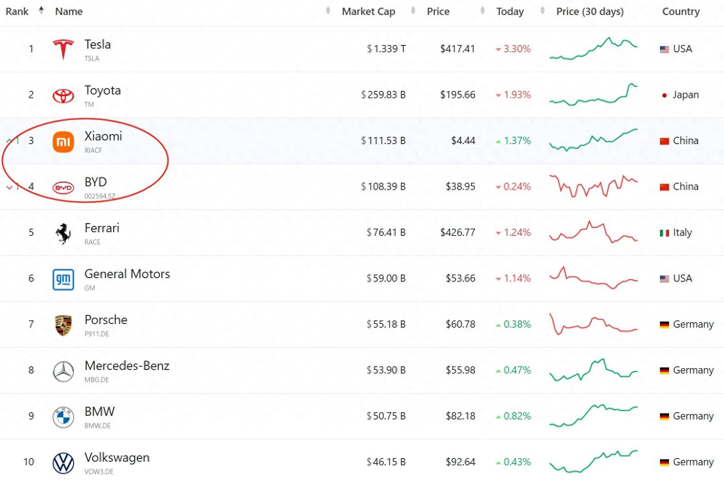The width and height of the screenshot is (724, 484).
Task: Open the Xiaomi company link
Action: pyautogui.click(x=103, y=136)
